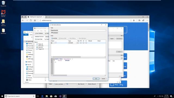This screenshot has width=174, height=98.
Task: Toggle the PK checkbox
Action: (x=81, y=43)
